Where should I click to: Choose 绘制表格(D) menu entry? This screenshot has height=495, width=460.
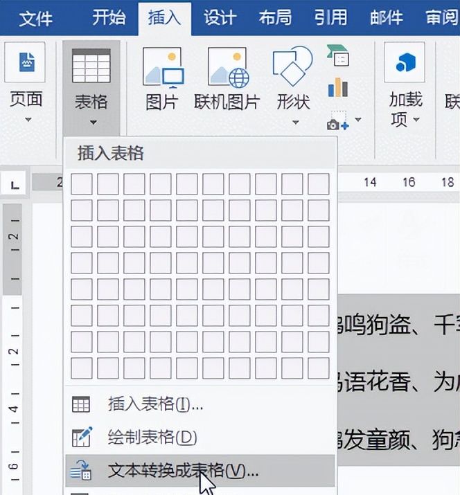[200, 438]
